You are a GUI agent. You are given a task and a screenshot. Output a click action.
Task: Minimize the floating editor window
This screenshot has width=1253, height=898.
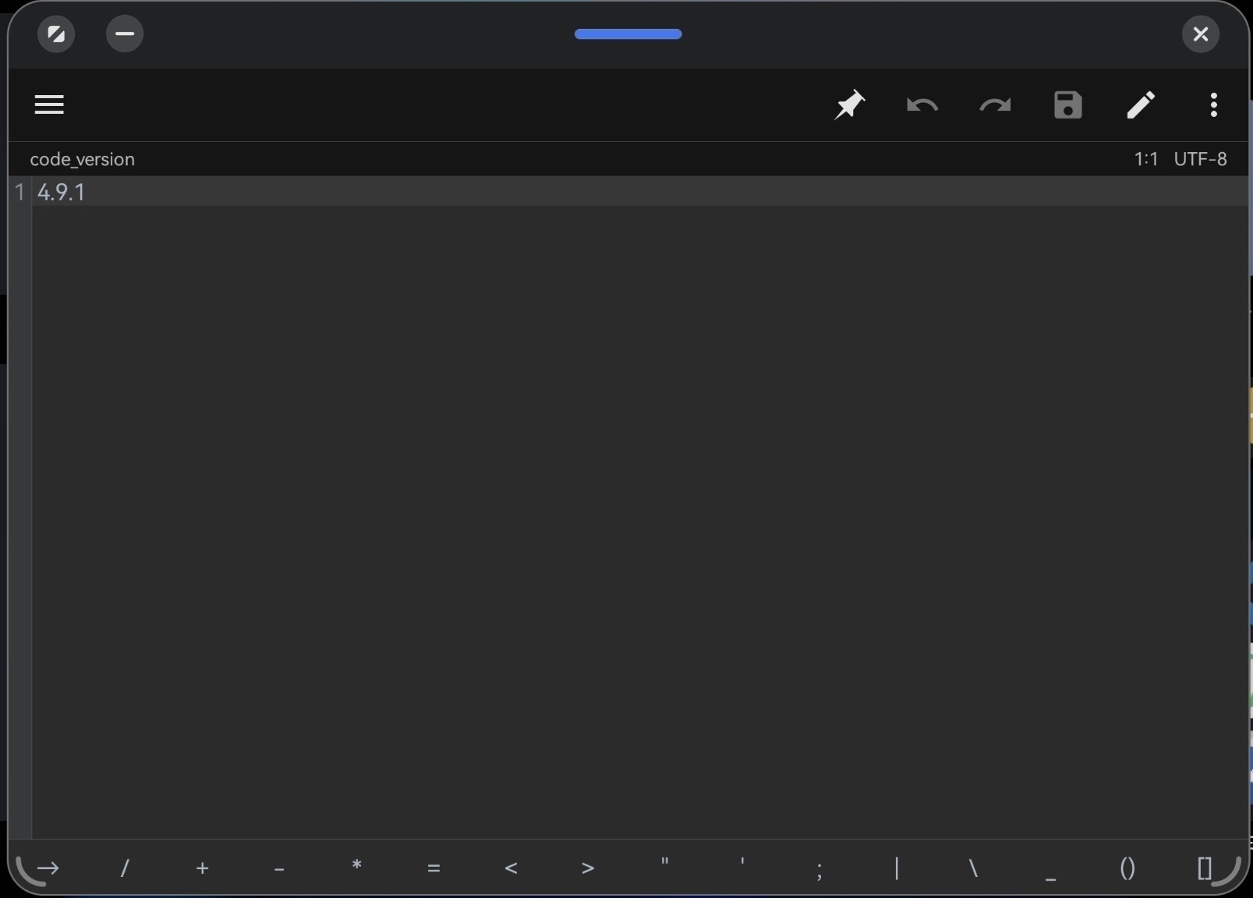125,34
